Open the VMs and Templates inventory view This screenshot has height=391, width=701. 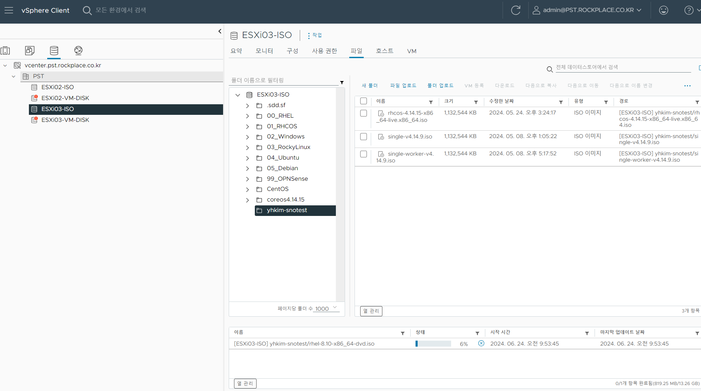30,50
